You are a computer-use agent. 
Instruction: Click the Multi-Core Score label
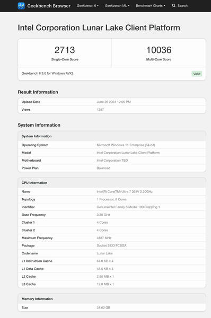(x=159, y=59)
